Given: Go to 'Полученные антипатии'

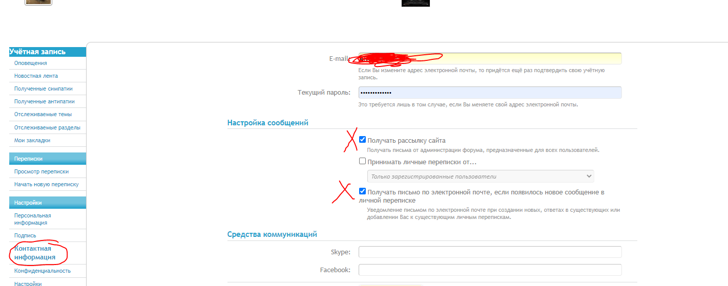Looking at the screenshot, I should [x=44, y=101].
